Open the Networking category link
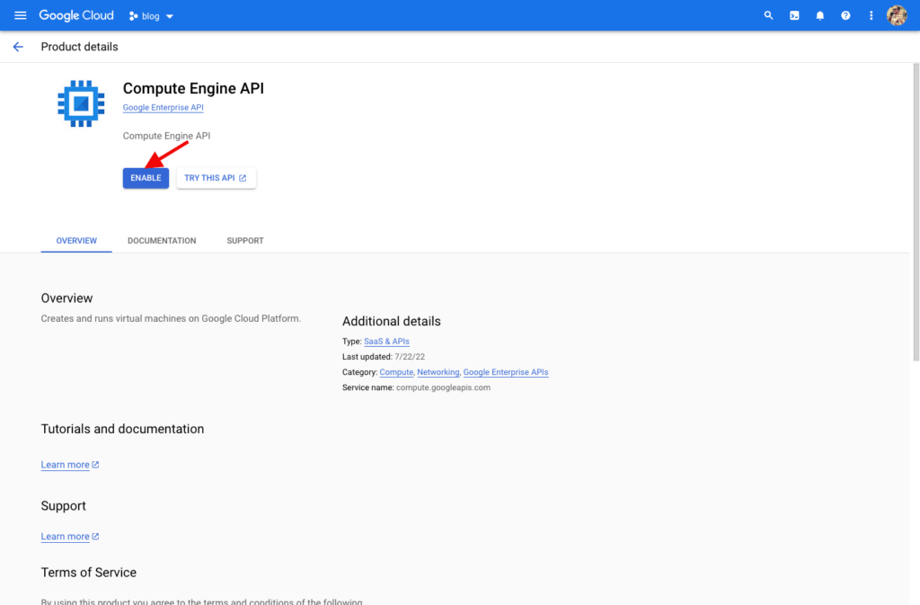 pos(438,372)
